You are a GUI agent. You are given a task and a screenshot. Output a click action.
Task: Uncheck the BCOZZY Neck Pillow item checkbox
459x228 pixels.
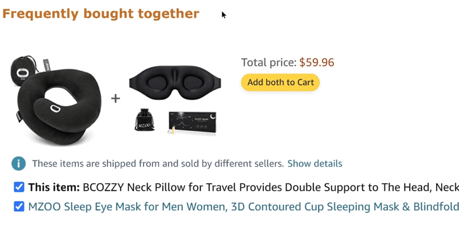tap(19, 187)
